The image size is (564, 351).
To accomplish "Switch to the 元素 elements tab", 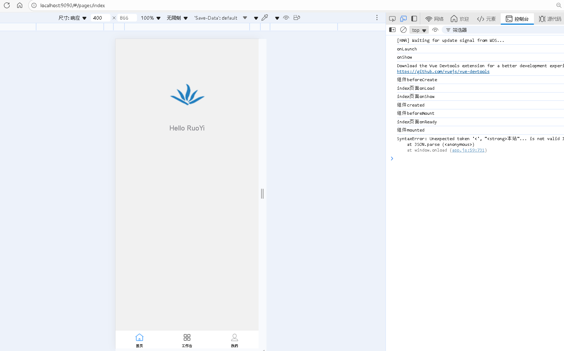I will tap(486, 19).
